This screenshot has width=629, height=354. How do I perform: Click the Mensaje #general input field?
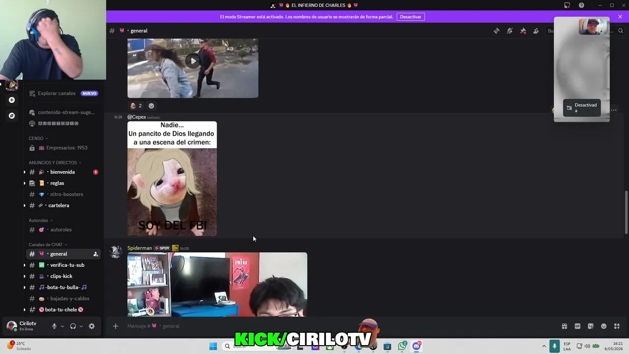pyautogui.click(x=339, y=326)
